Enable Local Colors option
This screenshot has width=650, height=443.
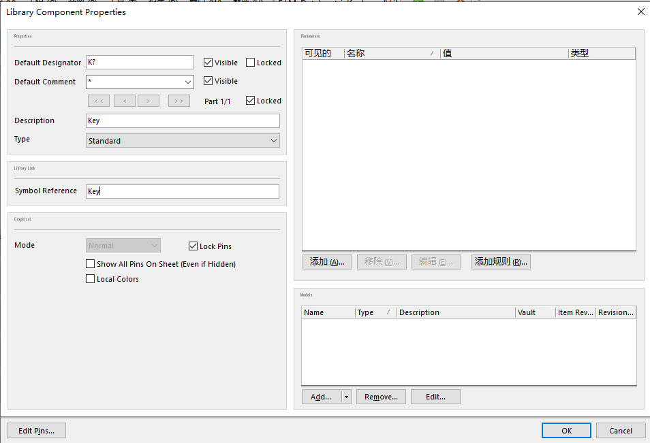pos(91,279)
